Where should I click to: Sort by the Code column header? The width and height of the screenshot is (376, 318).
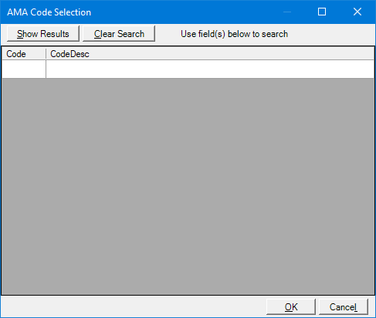24,54
